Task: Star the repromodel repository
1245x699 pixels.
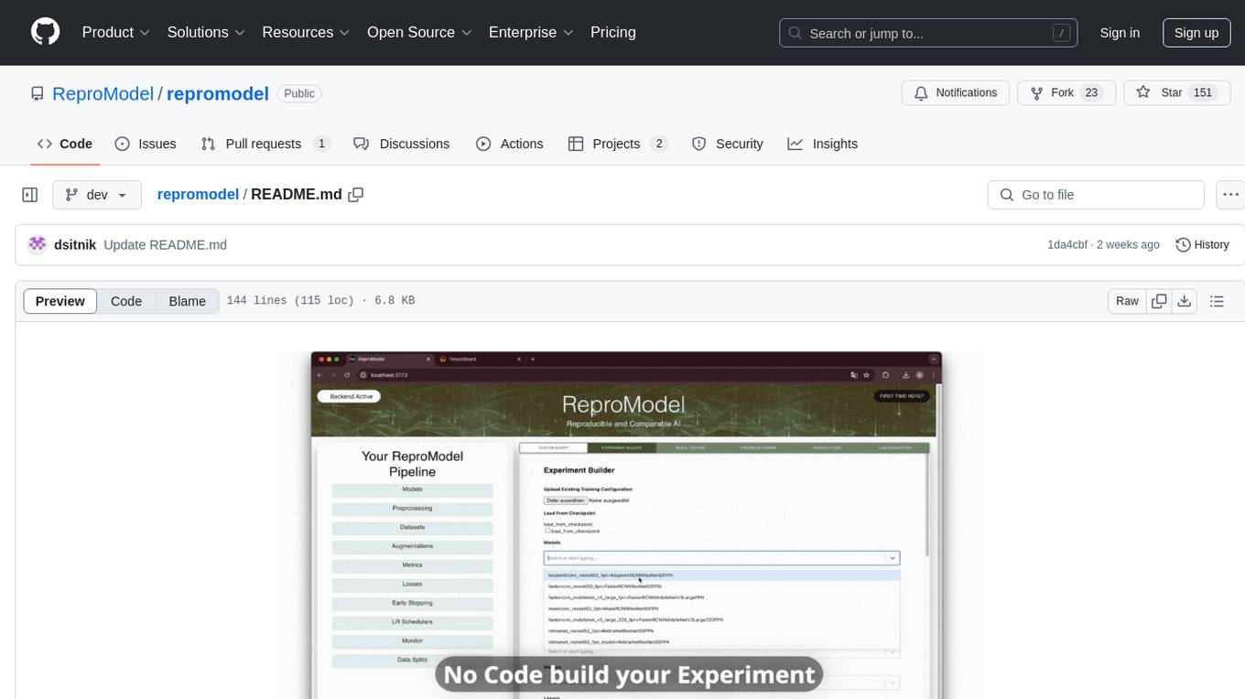Action: tap(1176, 93)
